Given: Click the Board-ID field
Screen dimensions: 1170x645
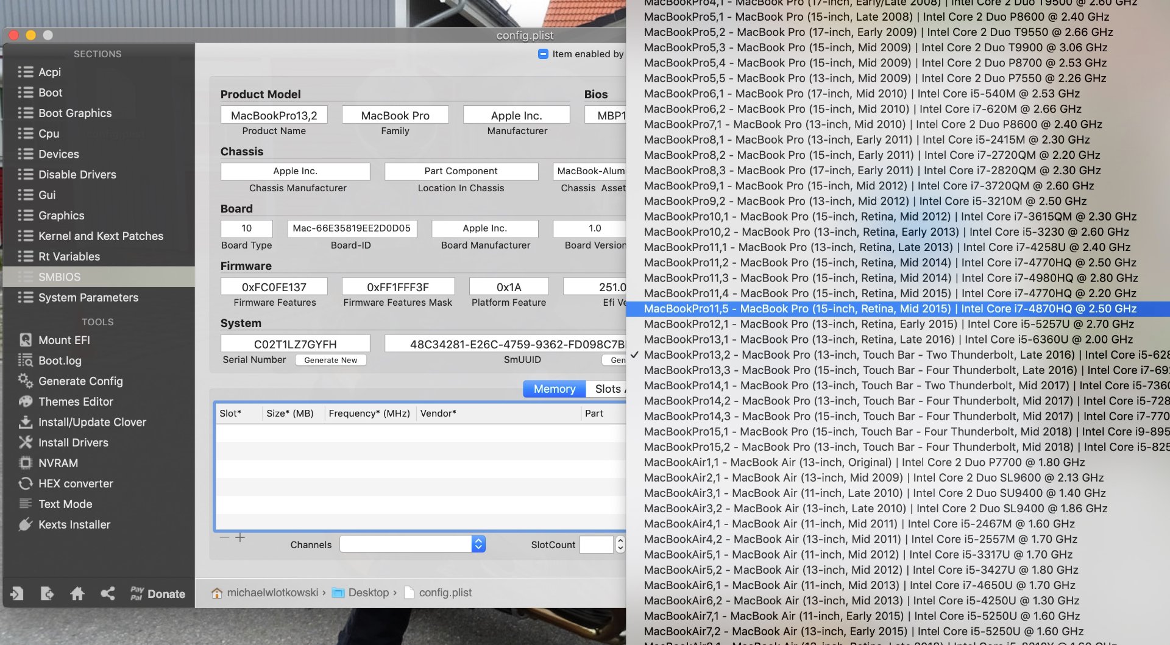Looking at the screenshot, I should point(352,228).
